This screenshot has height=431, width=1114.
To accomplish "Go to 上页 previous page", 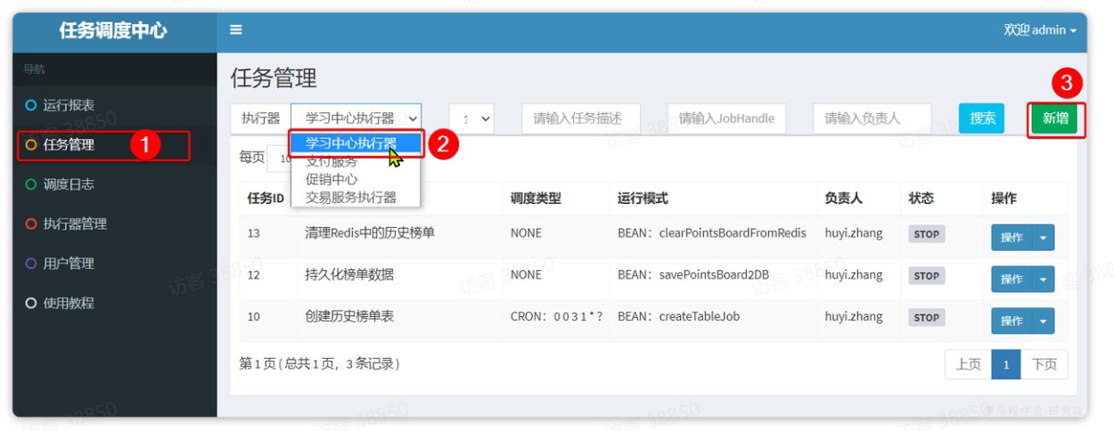I will click(x=969, y=364).
